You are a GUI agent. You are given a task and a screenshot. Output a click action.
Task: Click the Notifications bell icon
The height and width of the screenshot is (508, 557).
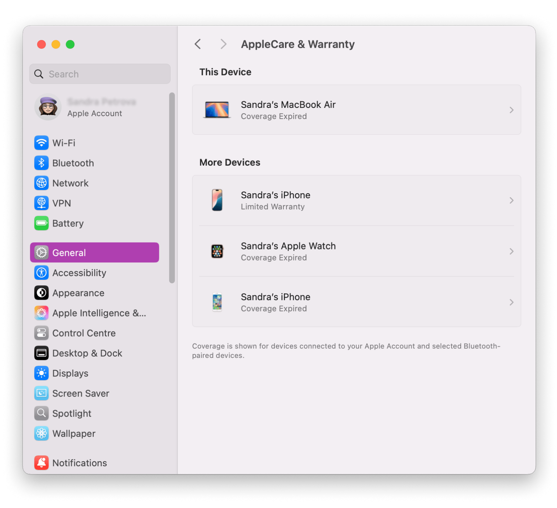41,463
